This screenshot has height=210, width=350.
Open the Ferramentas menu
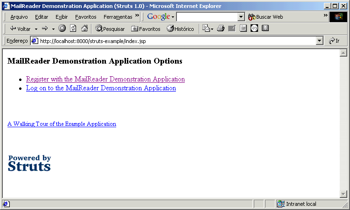118,17
